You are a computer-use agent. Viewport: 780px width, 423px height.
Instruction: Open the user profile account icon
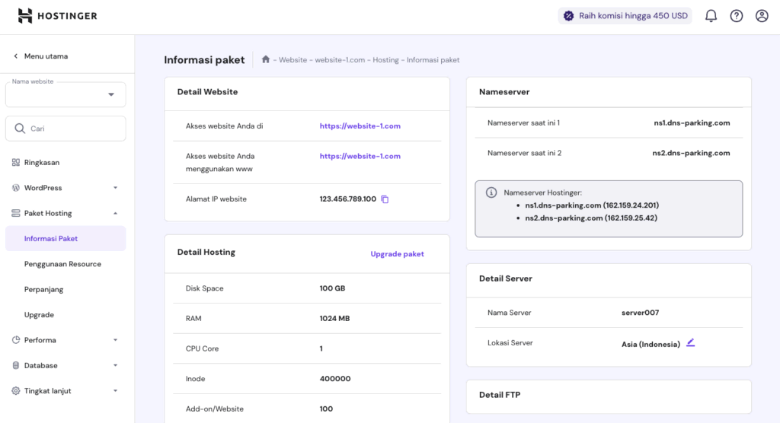(x=762, y=16)
